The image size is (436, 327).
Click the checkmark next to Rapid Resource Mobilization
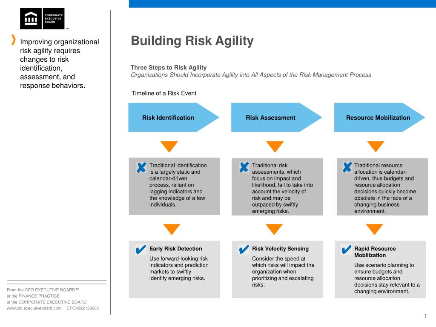click(x=347, y=250)
